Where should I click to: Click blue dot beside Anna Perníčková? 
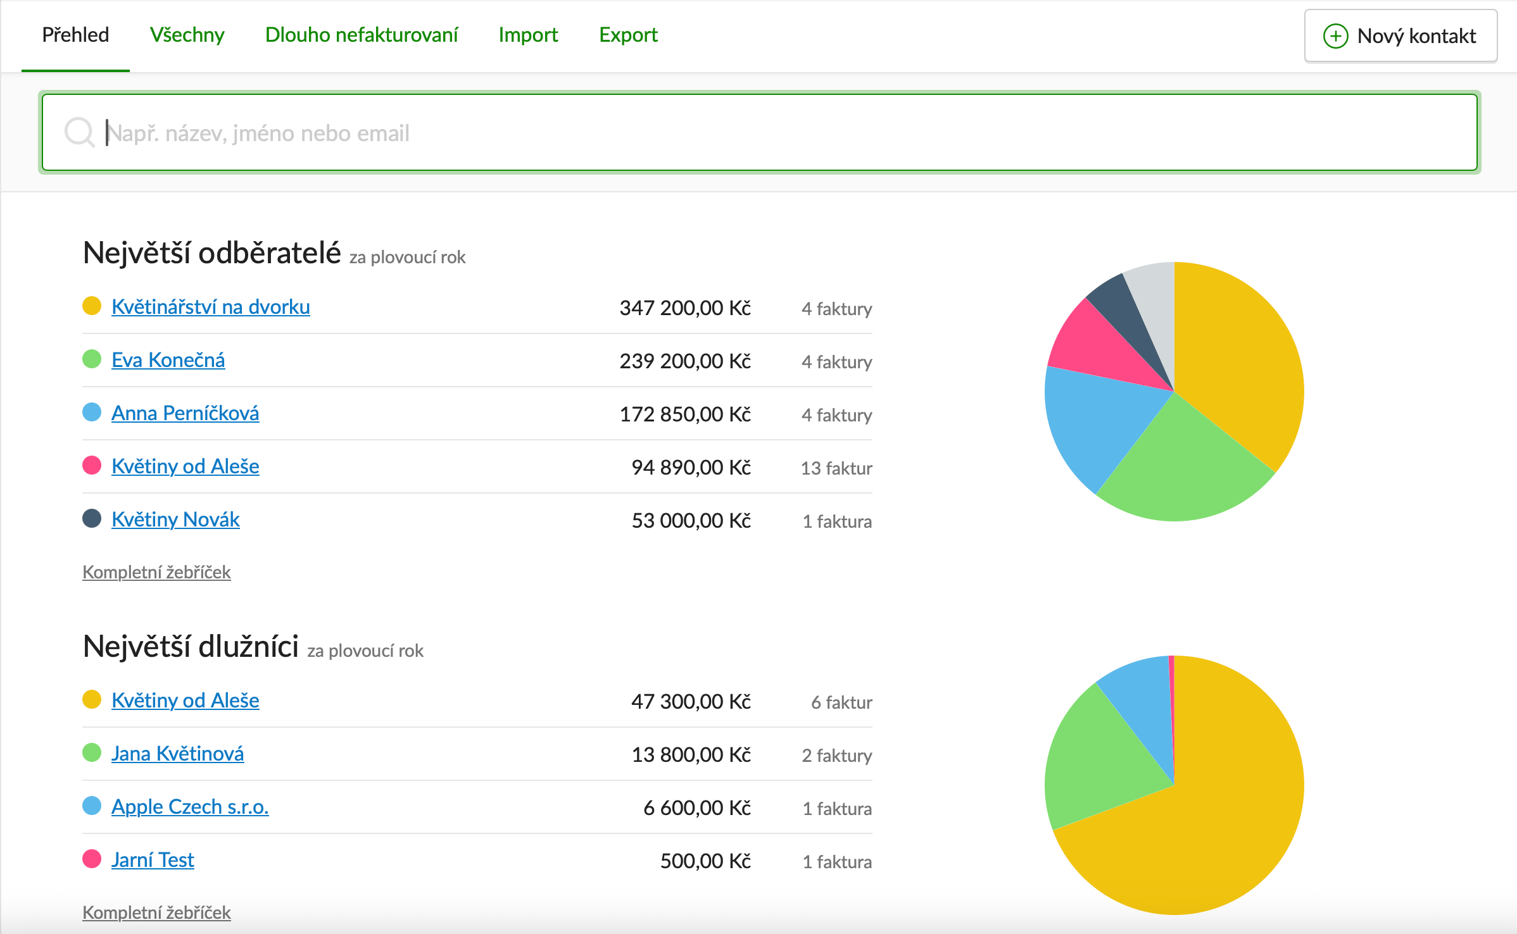point(92,413)
